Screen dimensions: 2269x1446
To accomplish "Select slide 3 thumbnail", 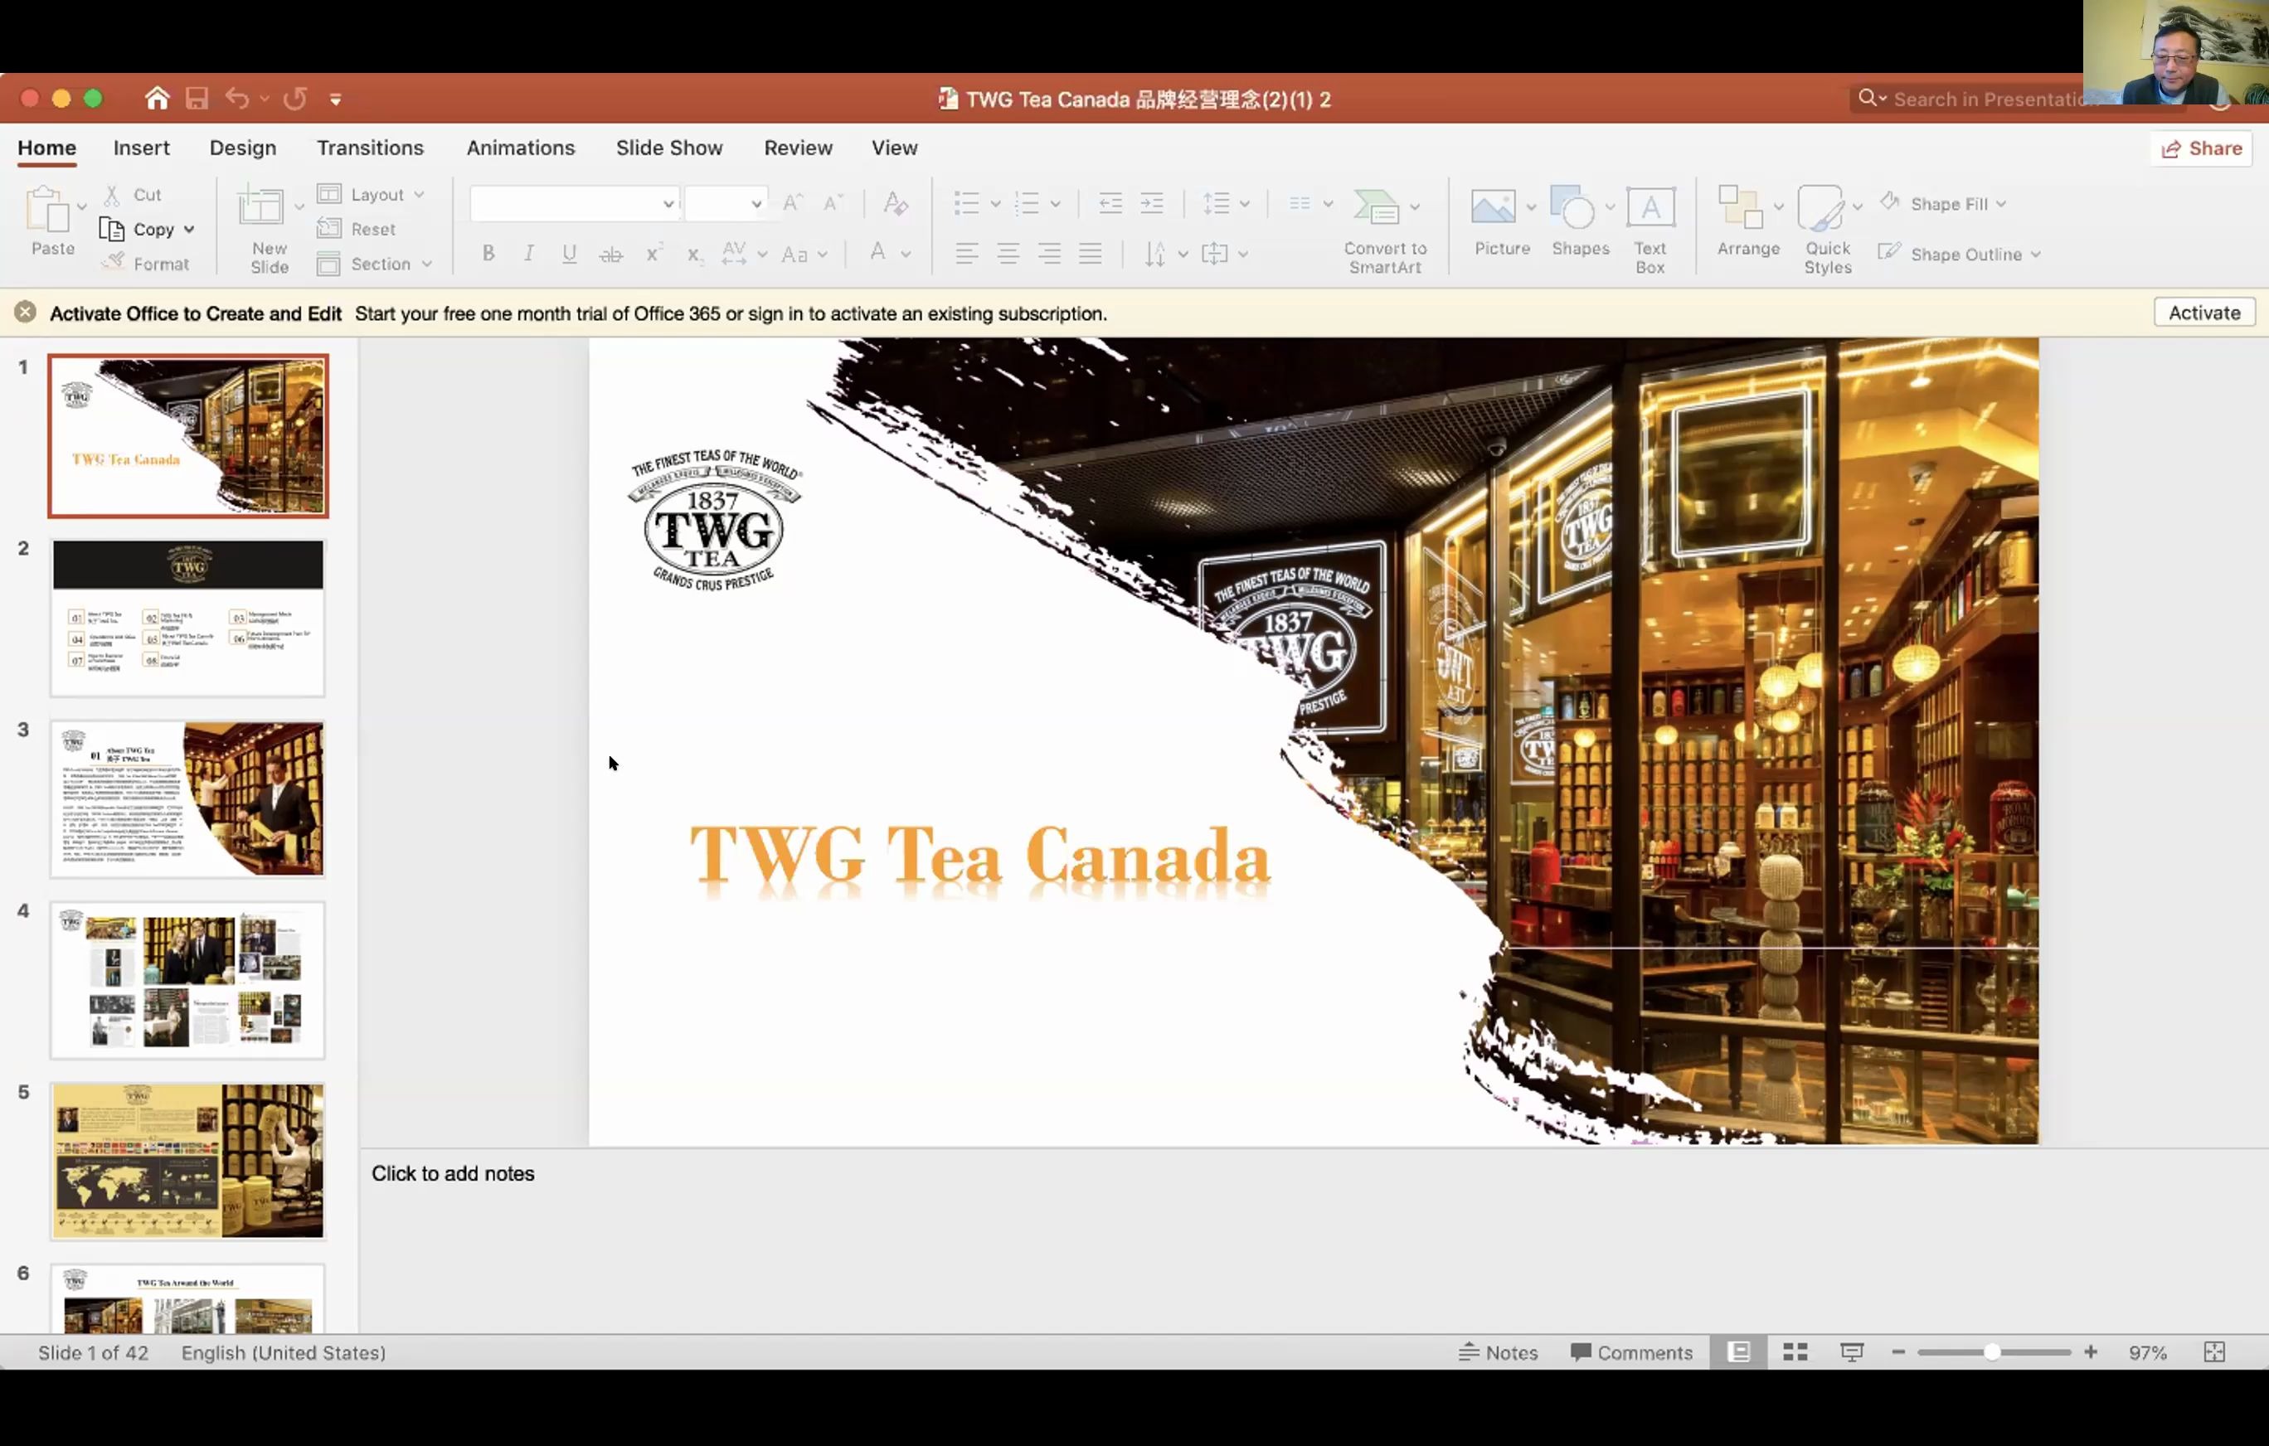I will (187, 798).
